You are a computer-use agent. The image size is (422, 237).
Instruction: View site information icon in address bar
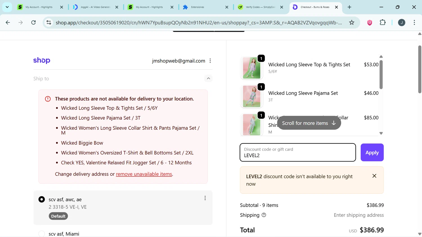click(x=49, y=22)
